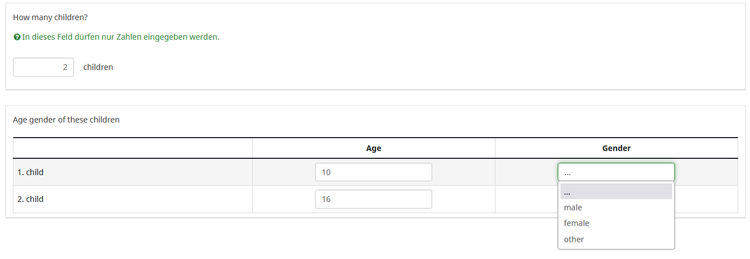750x259 pixels.
Task: Click the "Age gender of these children" heading
Action: 66,120
